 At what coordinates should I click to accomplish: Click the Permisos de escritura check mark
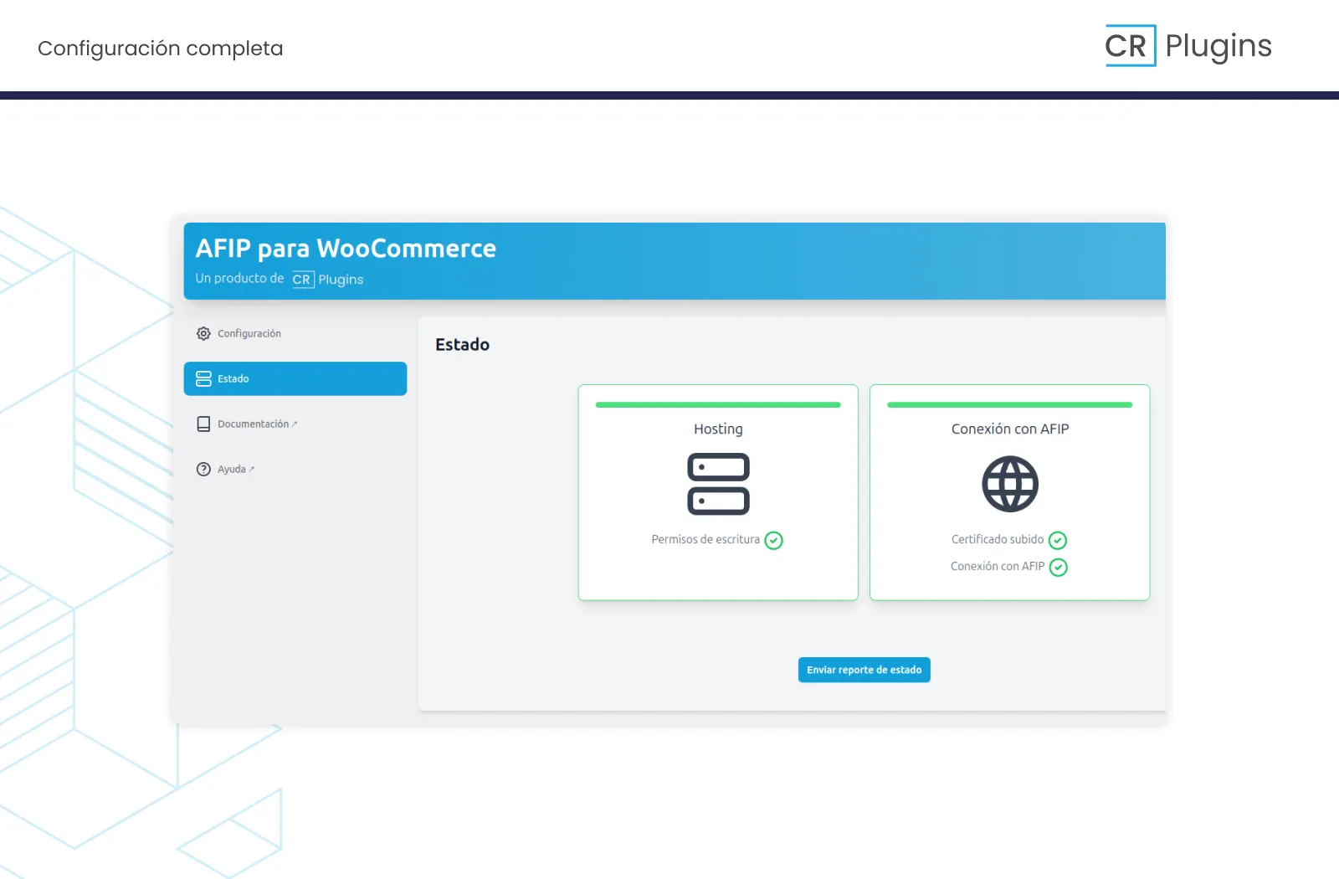click(774, 541)
